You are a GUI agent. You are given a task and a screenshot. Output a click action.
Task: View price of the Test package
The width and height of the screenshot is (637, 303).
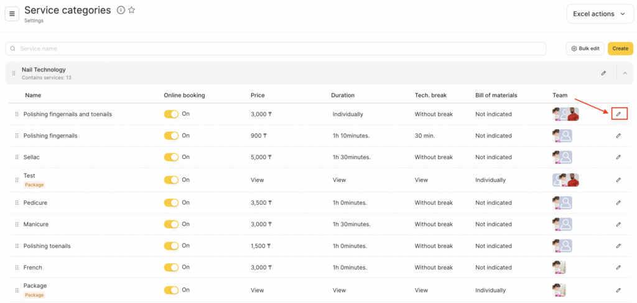[x=257, y=180]
